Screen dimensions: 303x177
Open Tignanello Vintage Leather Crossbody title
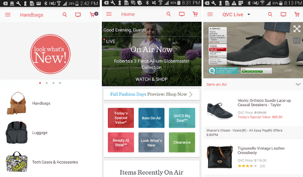261,150
